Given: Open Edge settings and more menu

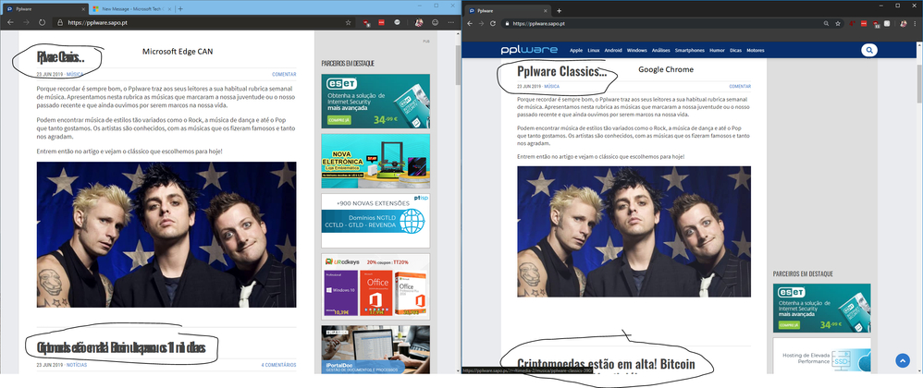Looking at the screenshot, I should click(x=451, y=22).
